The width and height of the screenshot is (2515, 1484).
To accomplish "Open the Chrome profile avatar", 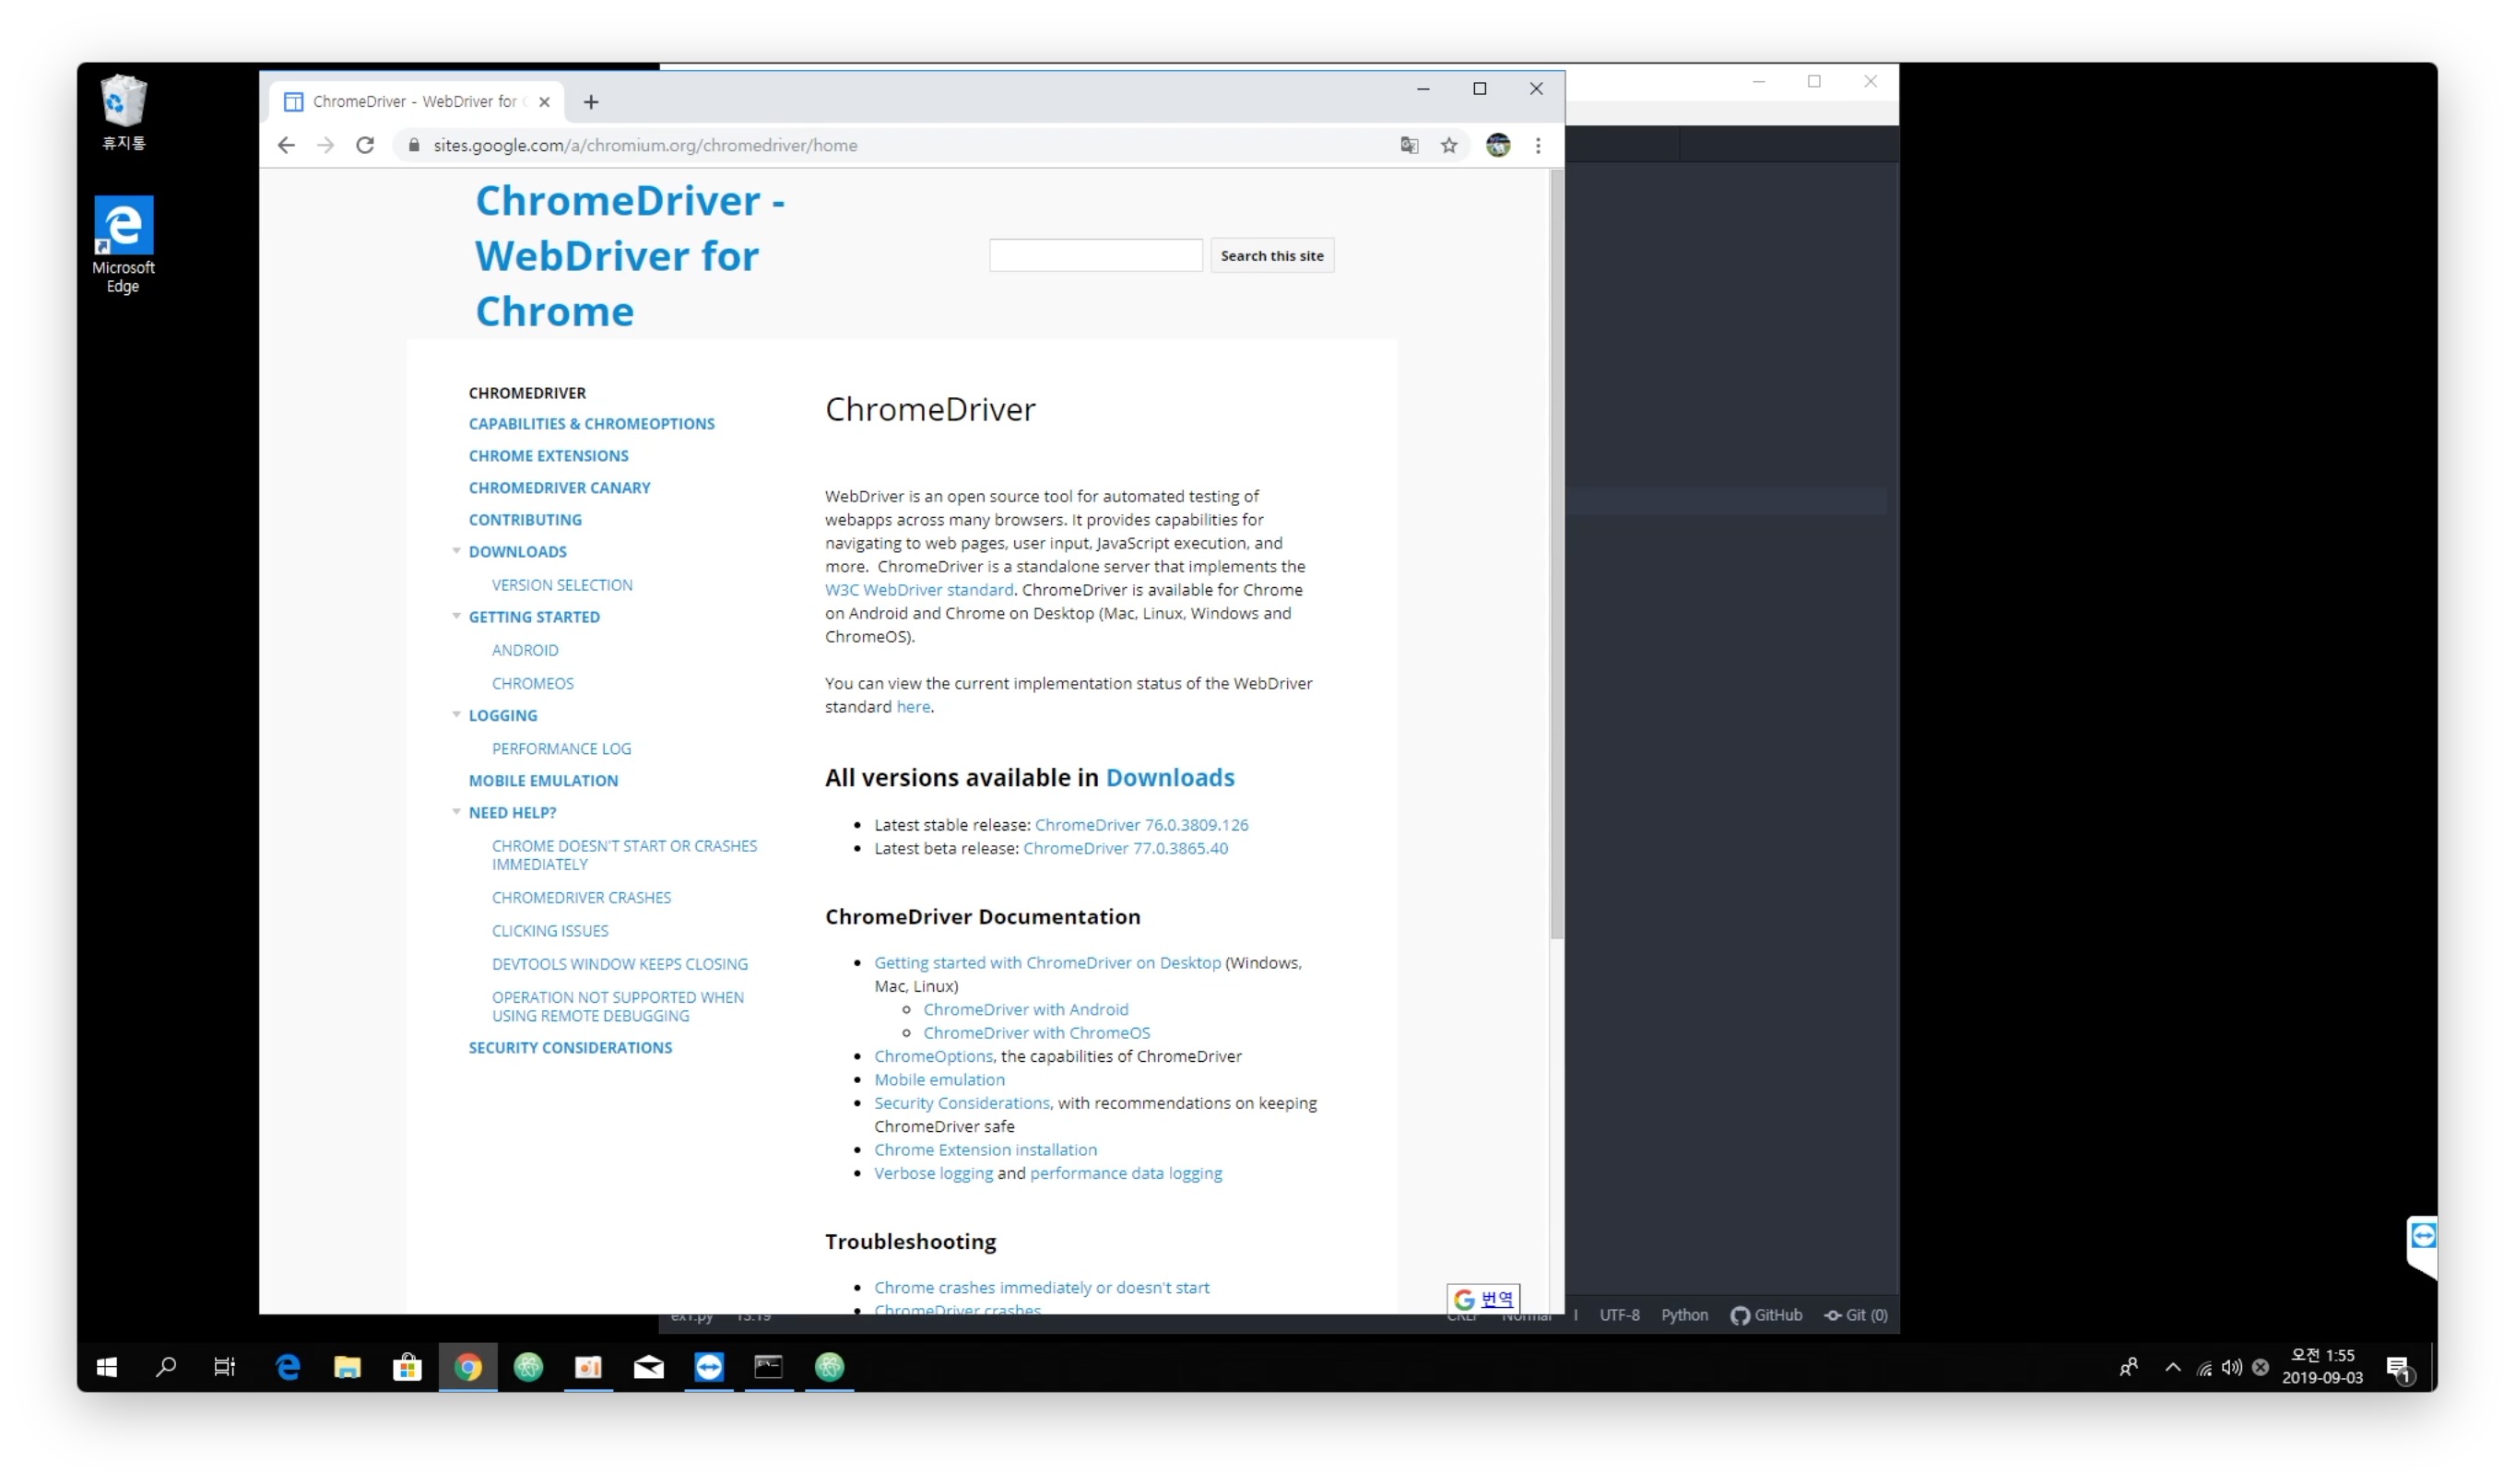I will [1498, 145].
